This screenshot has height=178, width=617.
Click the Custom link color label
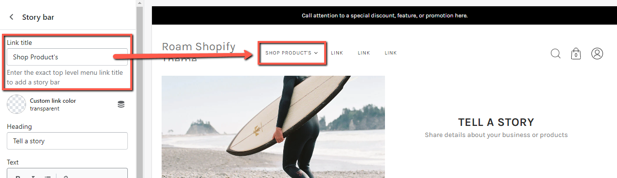[x=53, y=101]
